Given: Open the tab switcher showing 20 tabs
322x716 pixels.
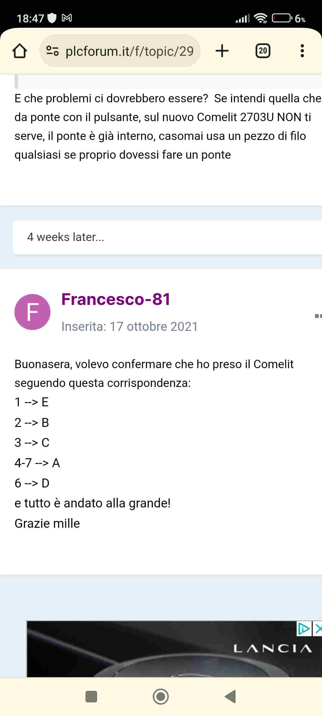Looking at the screenshot, I should 263,51.
